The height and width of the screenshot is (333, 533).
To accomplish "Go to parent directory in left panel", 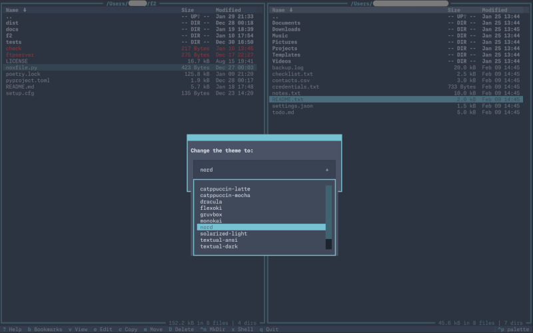I will pos(129,17).
